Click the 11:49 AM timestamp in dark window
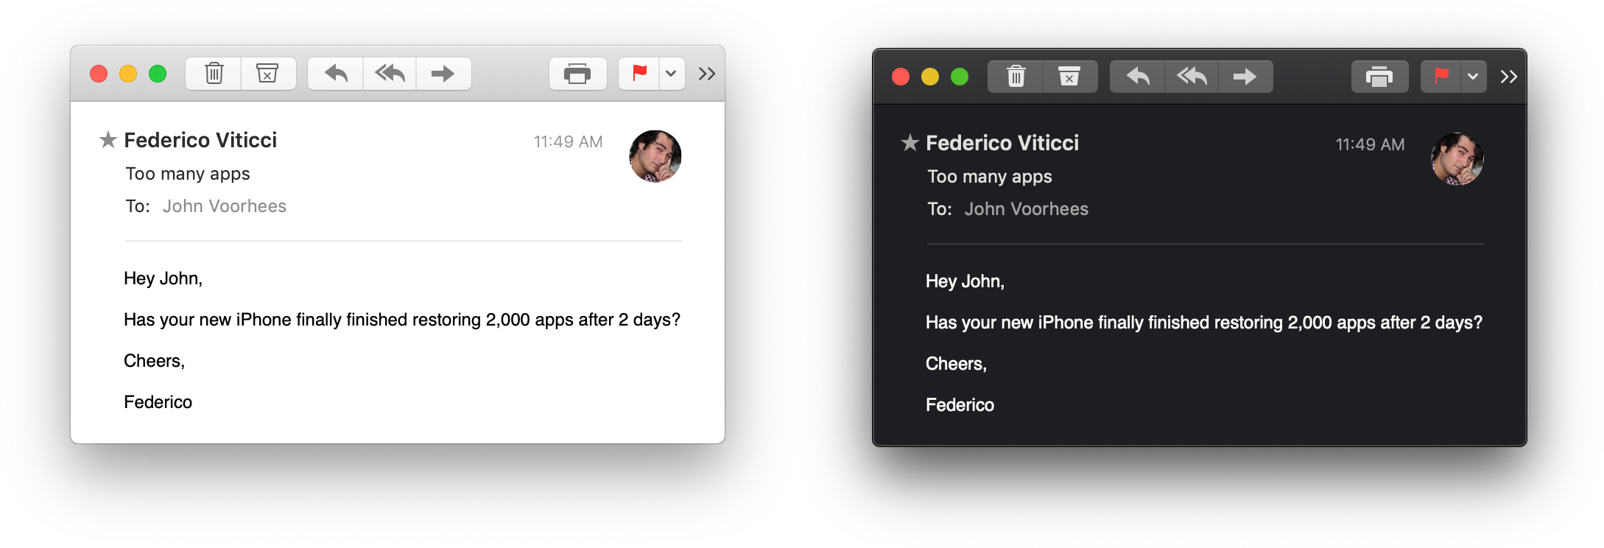The image size is (1604, 548). pos(1370,144)
